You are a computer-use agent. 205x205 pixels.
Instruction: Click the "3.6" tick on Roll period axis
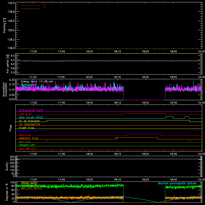pos(13,72)
